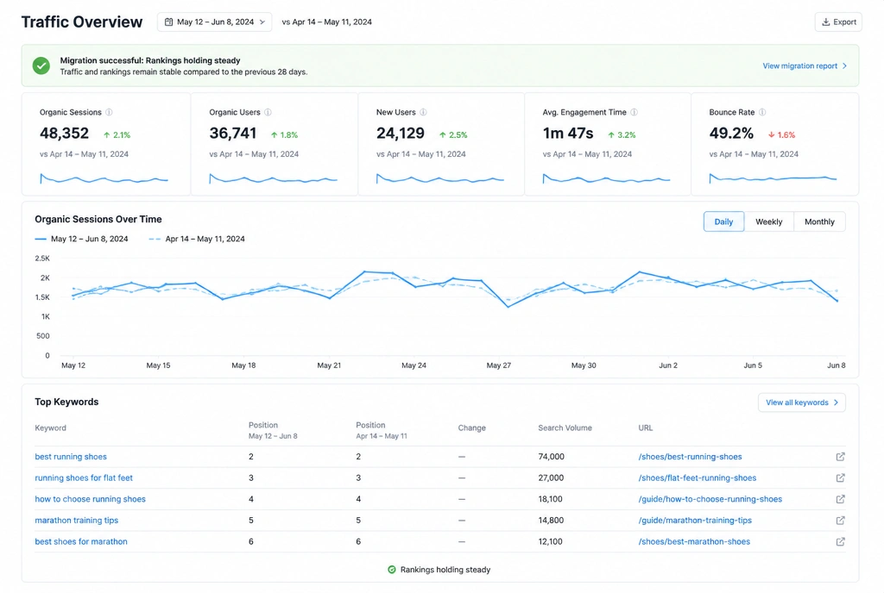The width and height of the screenshot is (884, 593).
Task: Click the Export button
Action: 838,22
